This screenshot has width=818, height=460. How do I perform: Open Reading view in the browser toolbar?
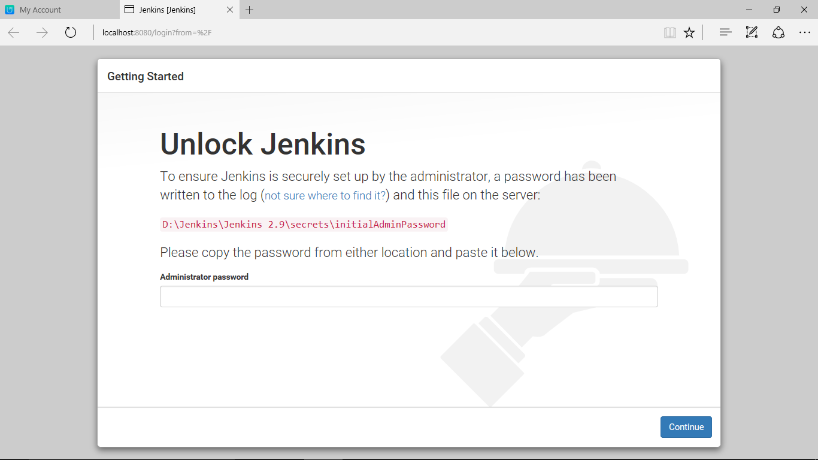[x=669, y=32]
